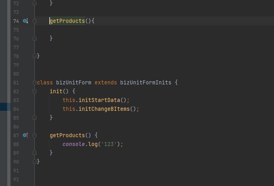Collapse the init method at line 82
This screenshot has height=186, width=274.
click(34, 91)
